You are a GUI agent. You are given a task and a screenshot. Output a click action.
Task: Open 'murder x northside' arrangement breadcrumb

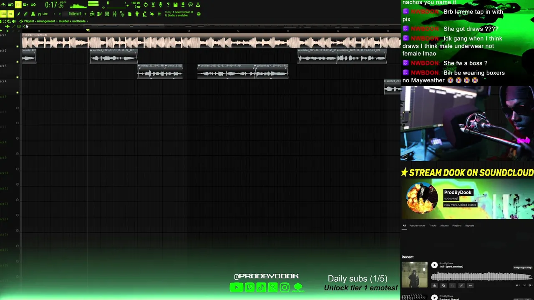point(72,21)
